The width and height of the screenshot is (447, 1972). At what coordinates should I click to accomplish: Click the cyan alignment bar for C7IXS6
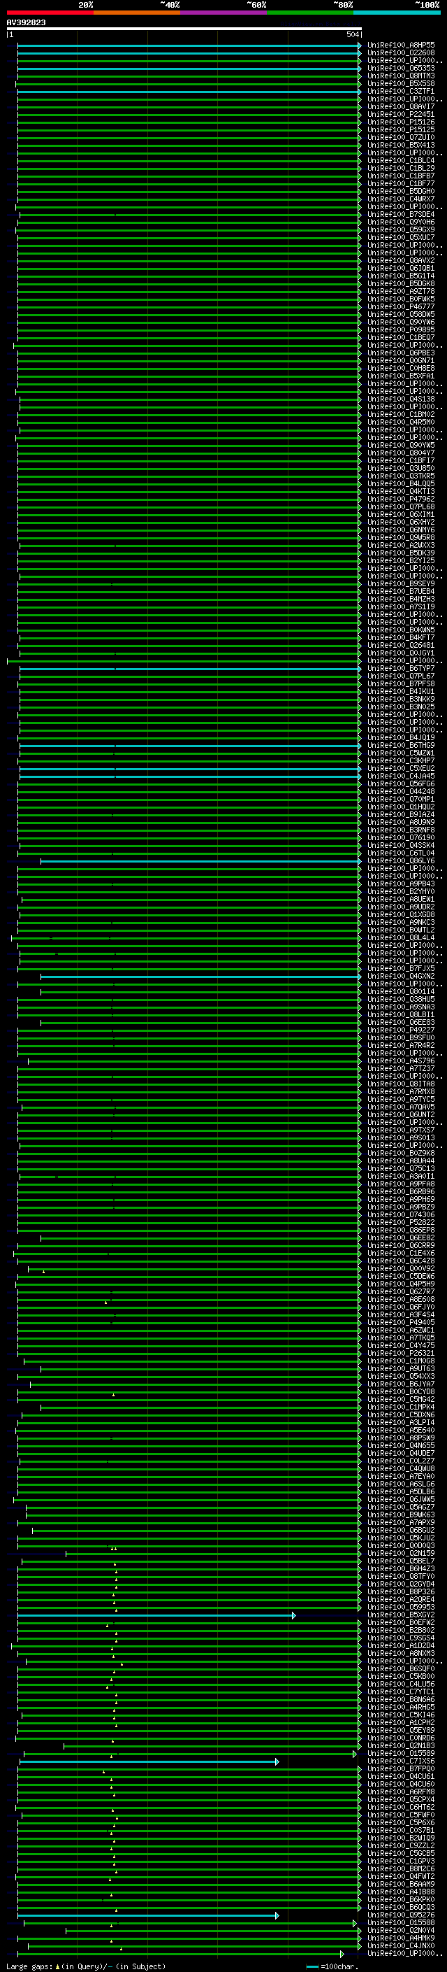click(149, 1761)
